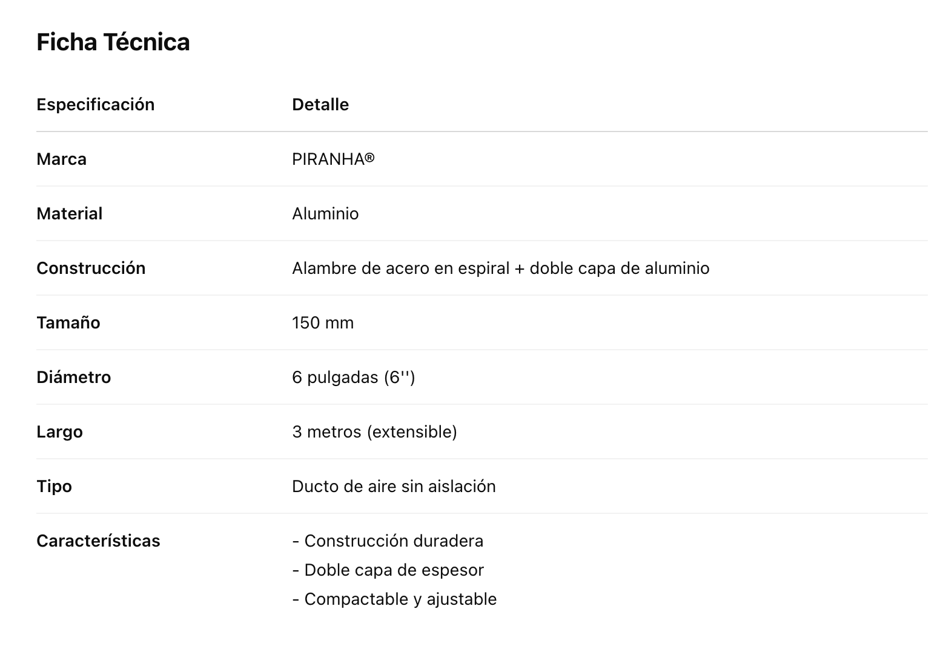Viewport: 946px width, 646px height.
Task: Select the Detalle column header
Action: [320, 105]
